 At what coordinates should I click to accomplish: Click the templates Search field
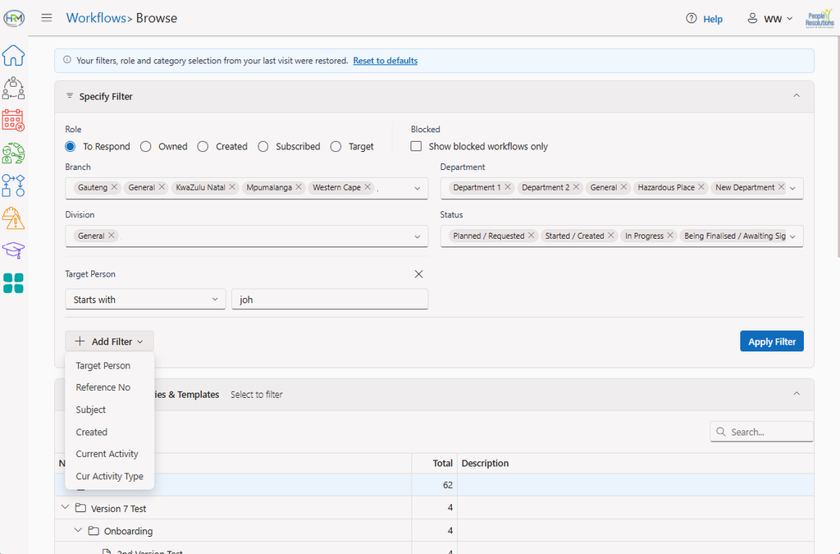(x=761, y=432)
